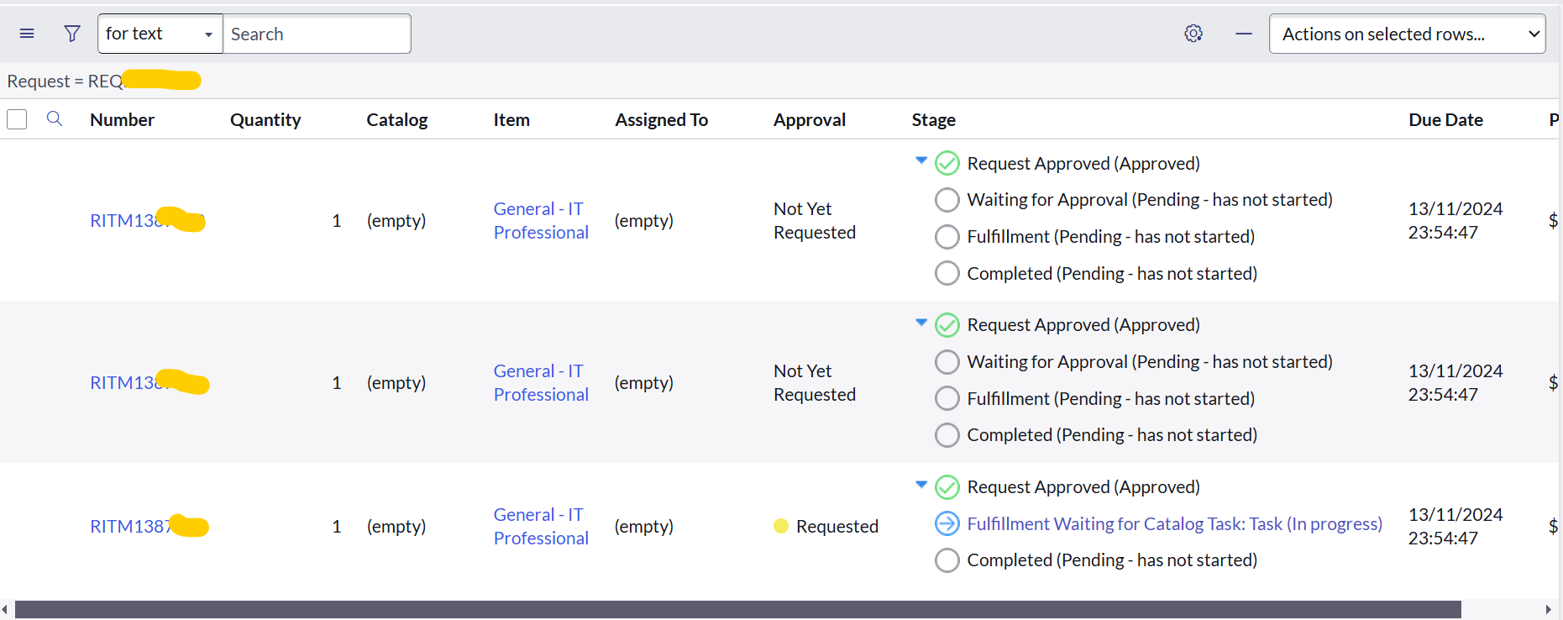The height and width of the screenshot is (620, 1563).
Task: Sort by the Quantity column header
Action: (265, 119)
